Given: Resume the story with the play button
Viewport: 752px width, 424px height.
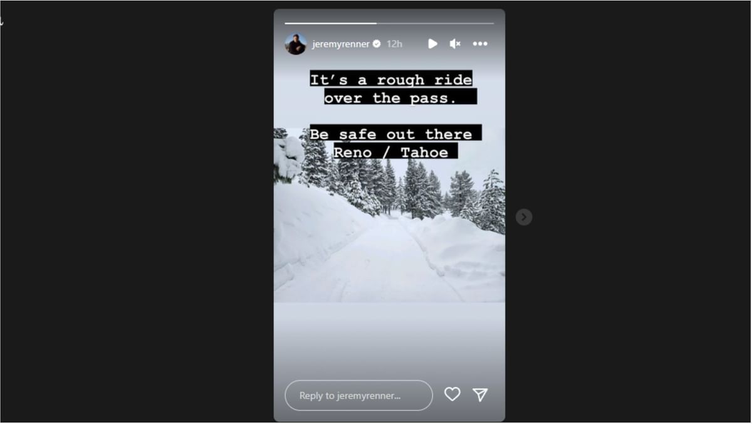Looking at the screenshot, I should point(432,43).
